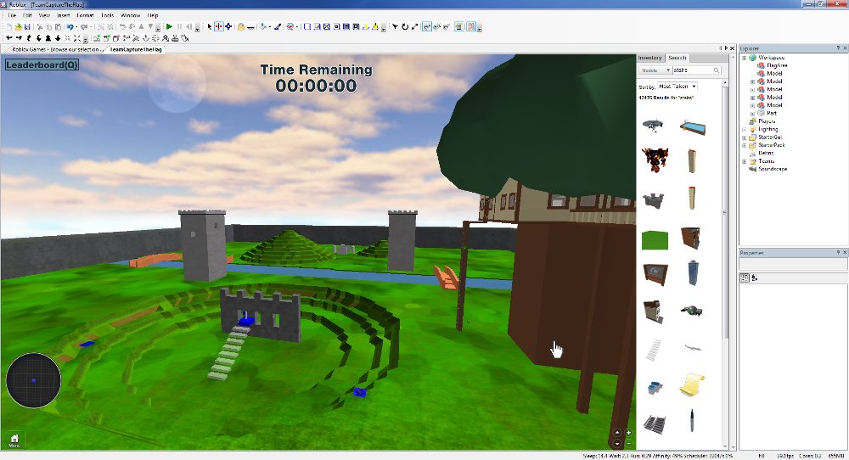849x460 pixels.
Task: Open the Format menu
Action: pyautogui.click(x=85, y=15)
